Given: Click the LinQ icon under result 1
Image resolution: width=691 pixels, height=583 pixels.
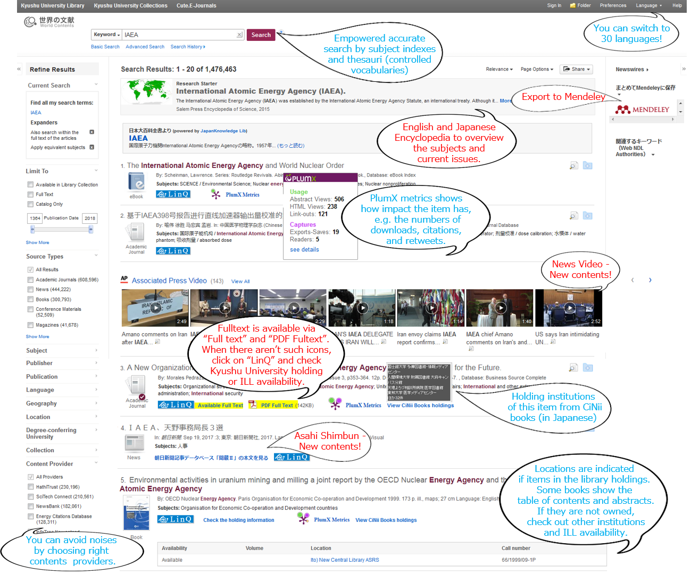Looking at the screenshot, I should [x=172, y=194].
